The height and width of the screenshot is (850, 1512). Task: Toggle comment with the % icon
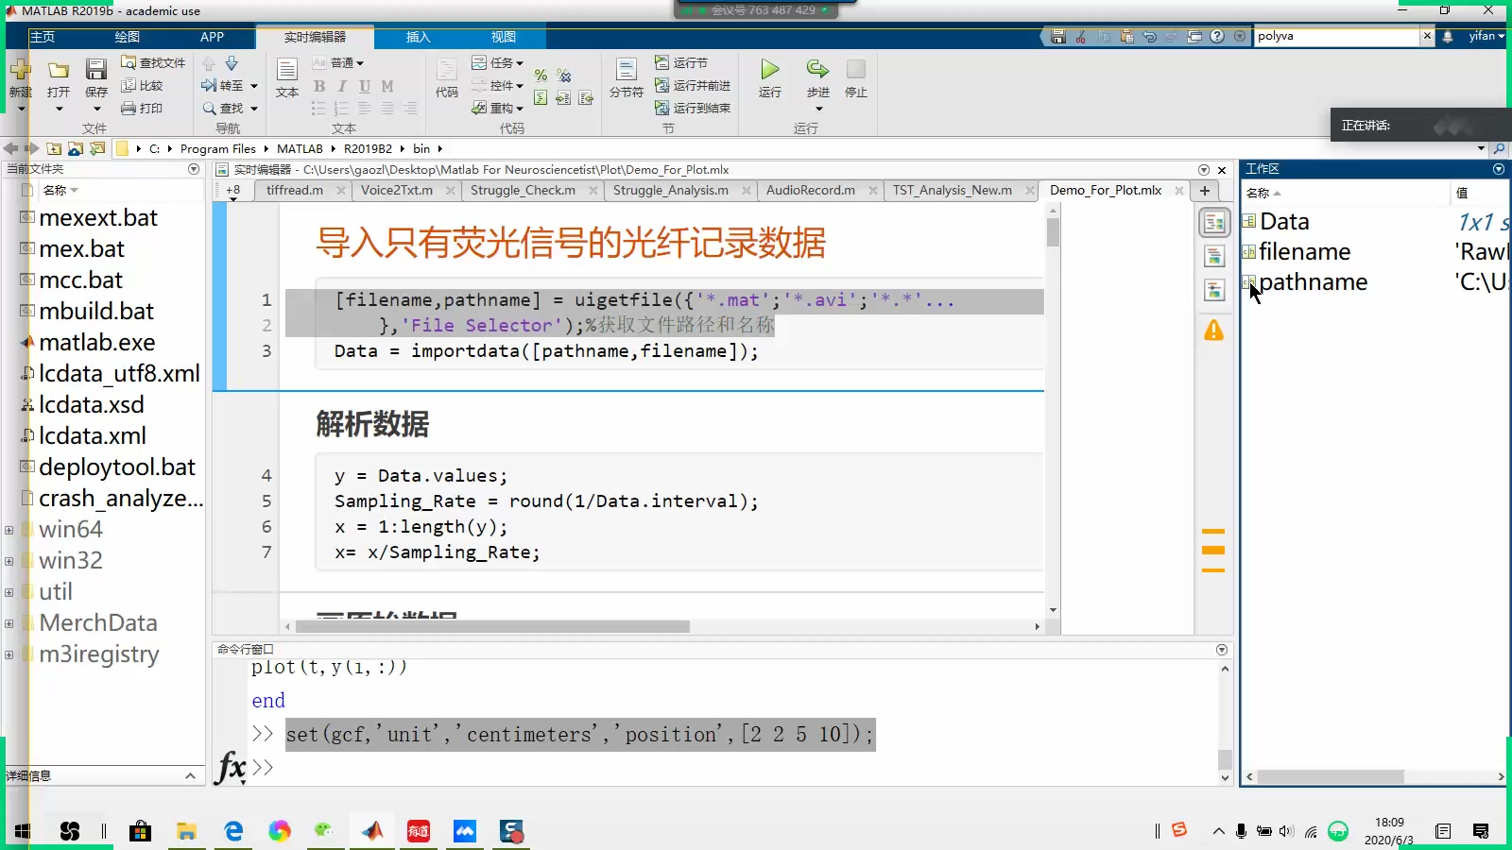(541, 73)
